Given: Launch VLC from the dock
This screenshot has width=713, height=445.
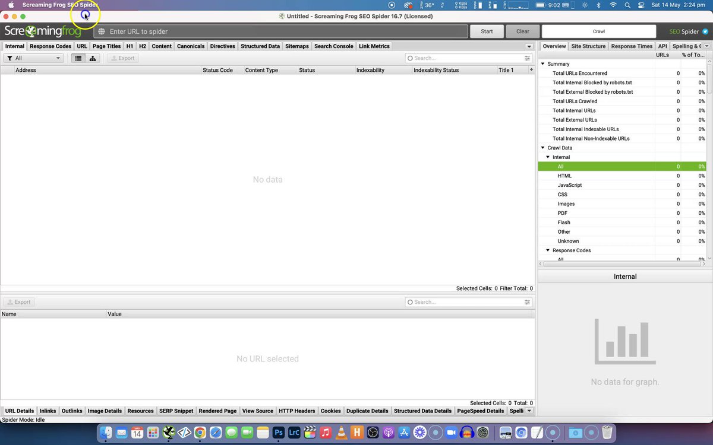Looking at the screenshot, I should [341, 433].
